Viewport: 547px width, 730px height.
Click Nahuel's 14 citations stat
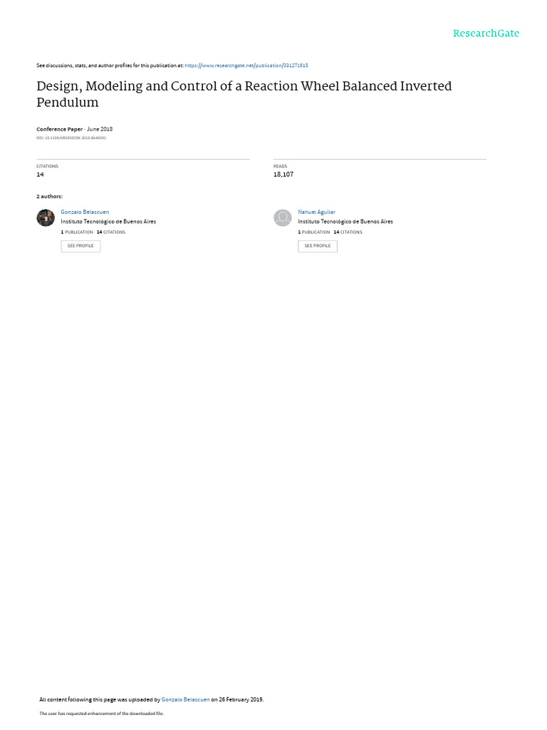[x=348, y=232]
